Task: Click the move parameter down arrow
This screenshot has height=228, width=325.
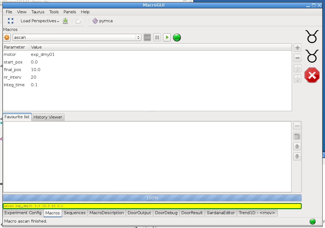Action: pos(298,79)
